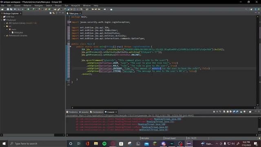Open the Source menu

click(17, 5)
